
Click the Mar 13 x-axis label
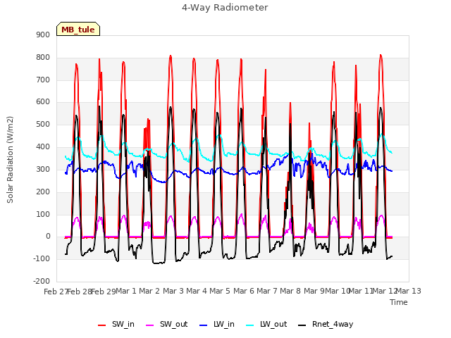coord(409,291)
